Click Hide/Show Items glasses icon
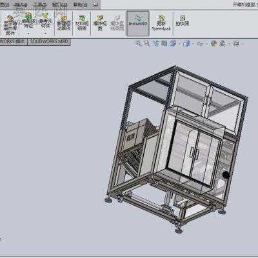Viewport: 258px width, 258px height. click(200, 44)
